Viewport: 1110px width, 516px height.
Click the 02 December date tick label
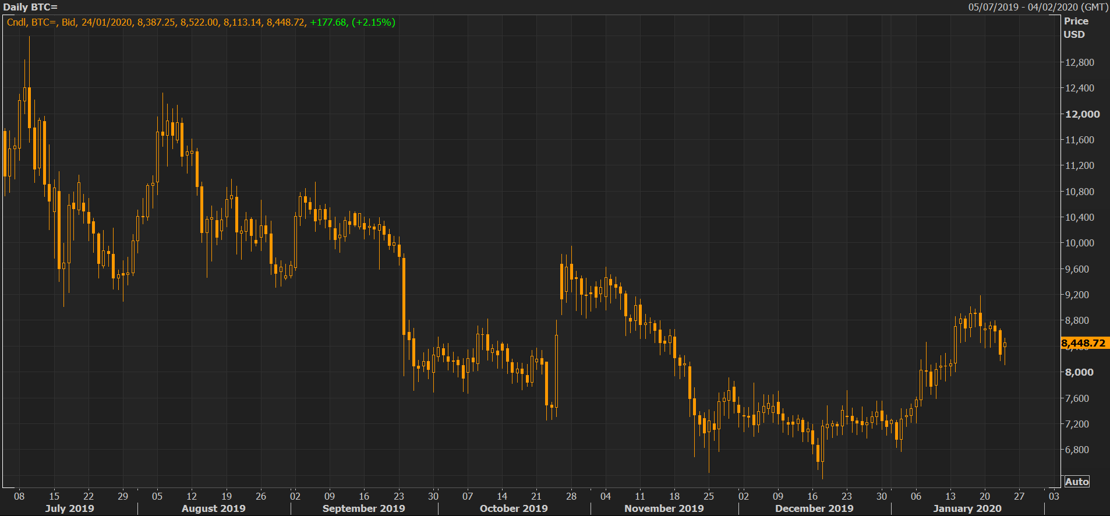tap(744, 496)
